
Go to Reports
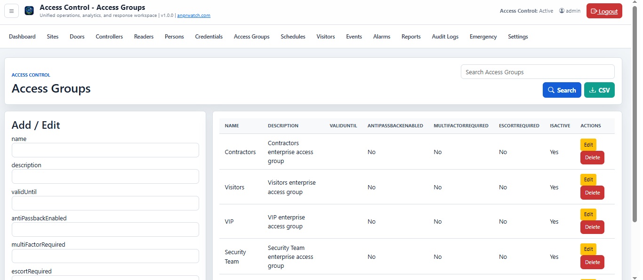tap(411, 37)
